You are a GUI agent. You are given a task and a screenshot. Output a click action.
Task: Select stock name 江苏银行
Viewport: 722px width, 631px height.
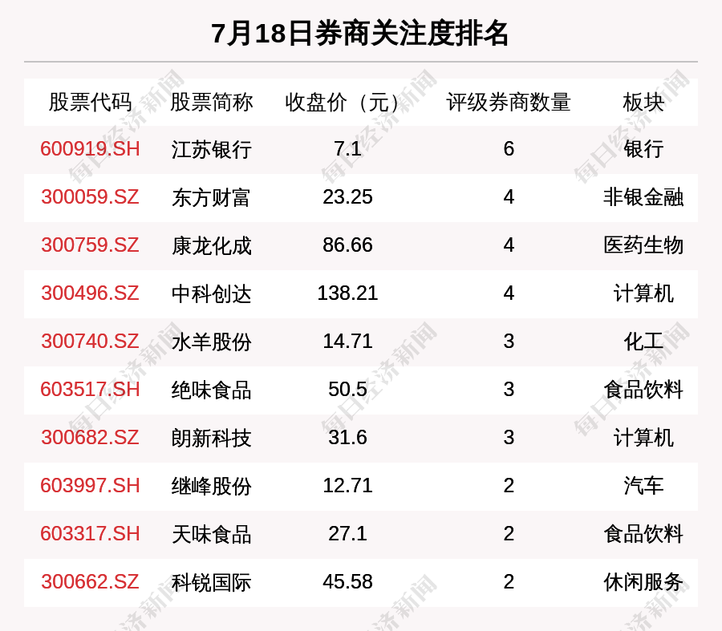(211, 150)
